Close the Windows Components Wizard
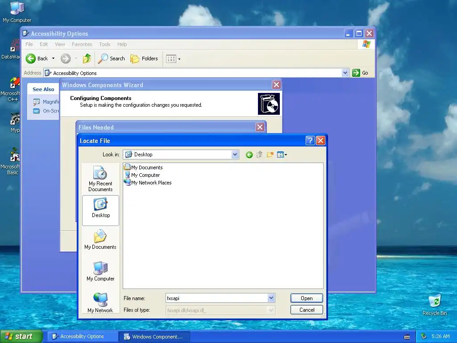This screenshot has height=343, width=457. click(276, 85)
